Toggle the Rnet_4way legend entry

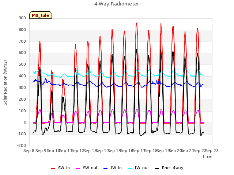pos(169,168)
